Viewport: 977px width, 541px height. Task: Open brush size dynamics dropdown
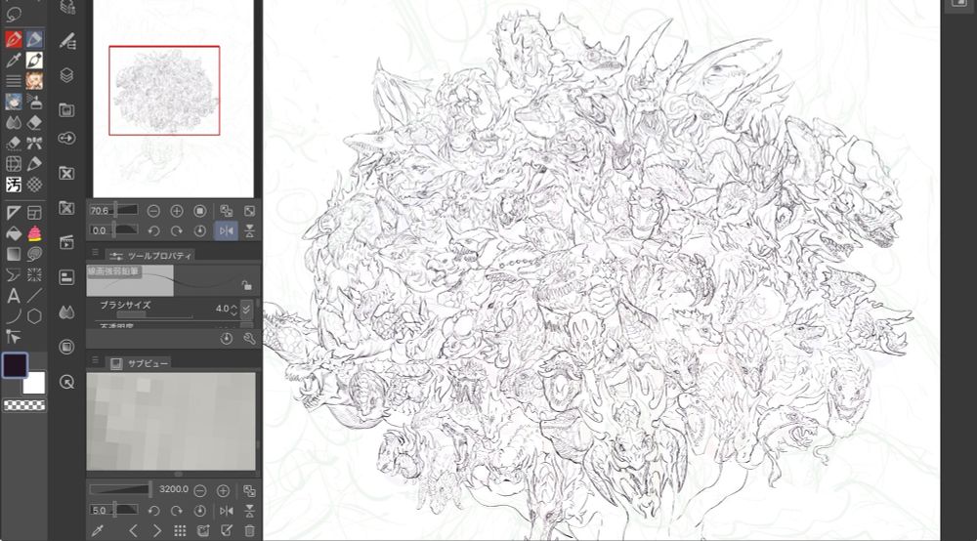(x=247, y=309)
